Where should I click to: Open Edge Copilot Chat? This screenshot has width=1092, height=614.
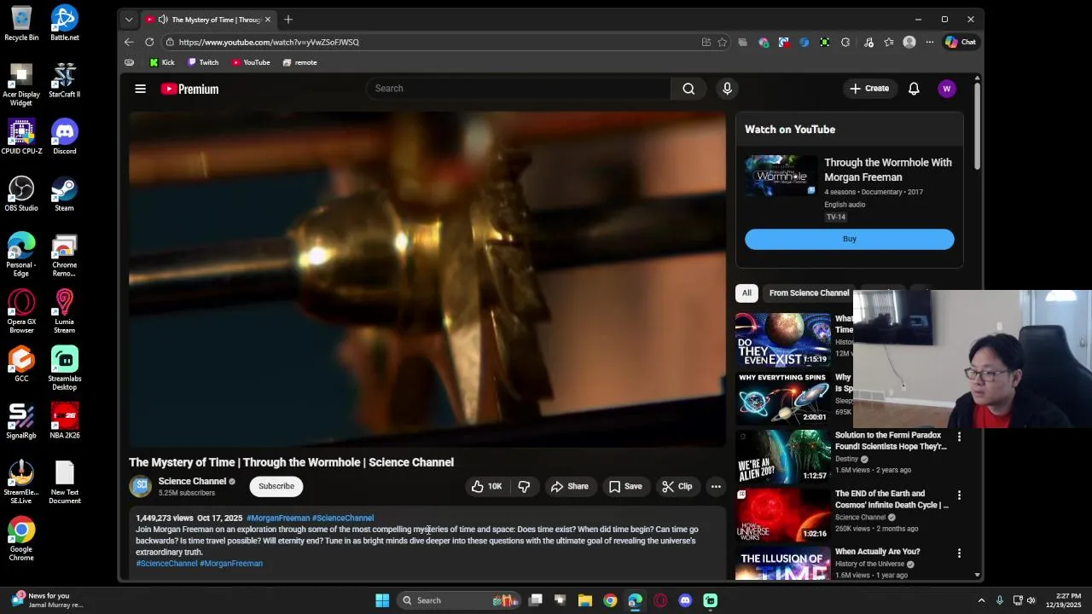(x=961, y=42)
